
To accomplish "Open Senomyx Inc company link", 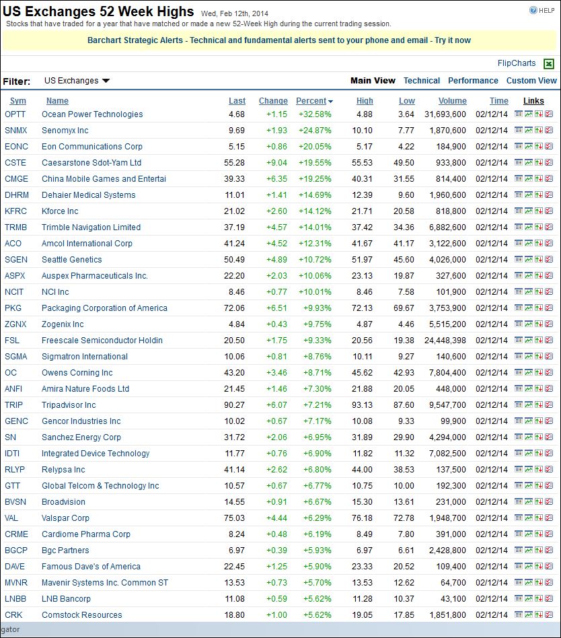I will coord(65,130).
